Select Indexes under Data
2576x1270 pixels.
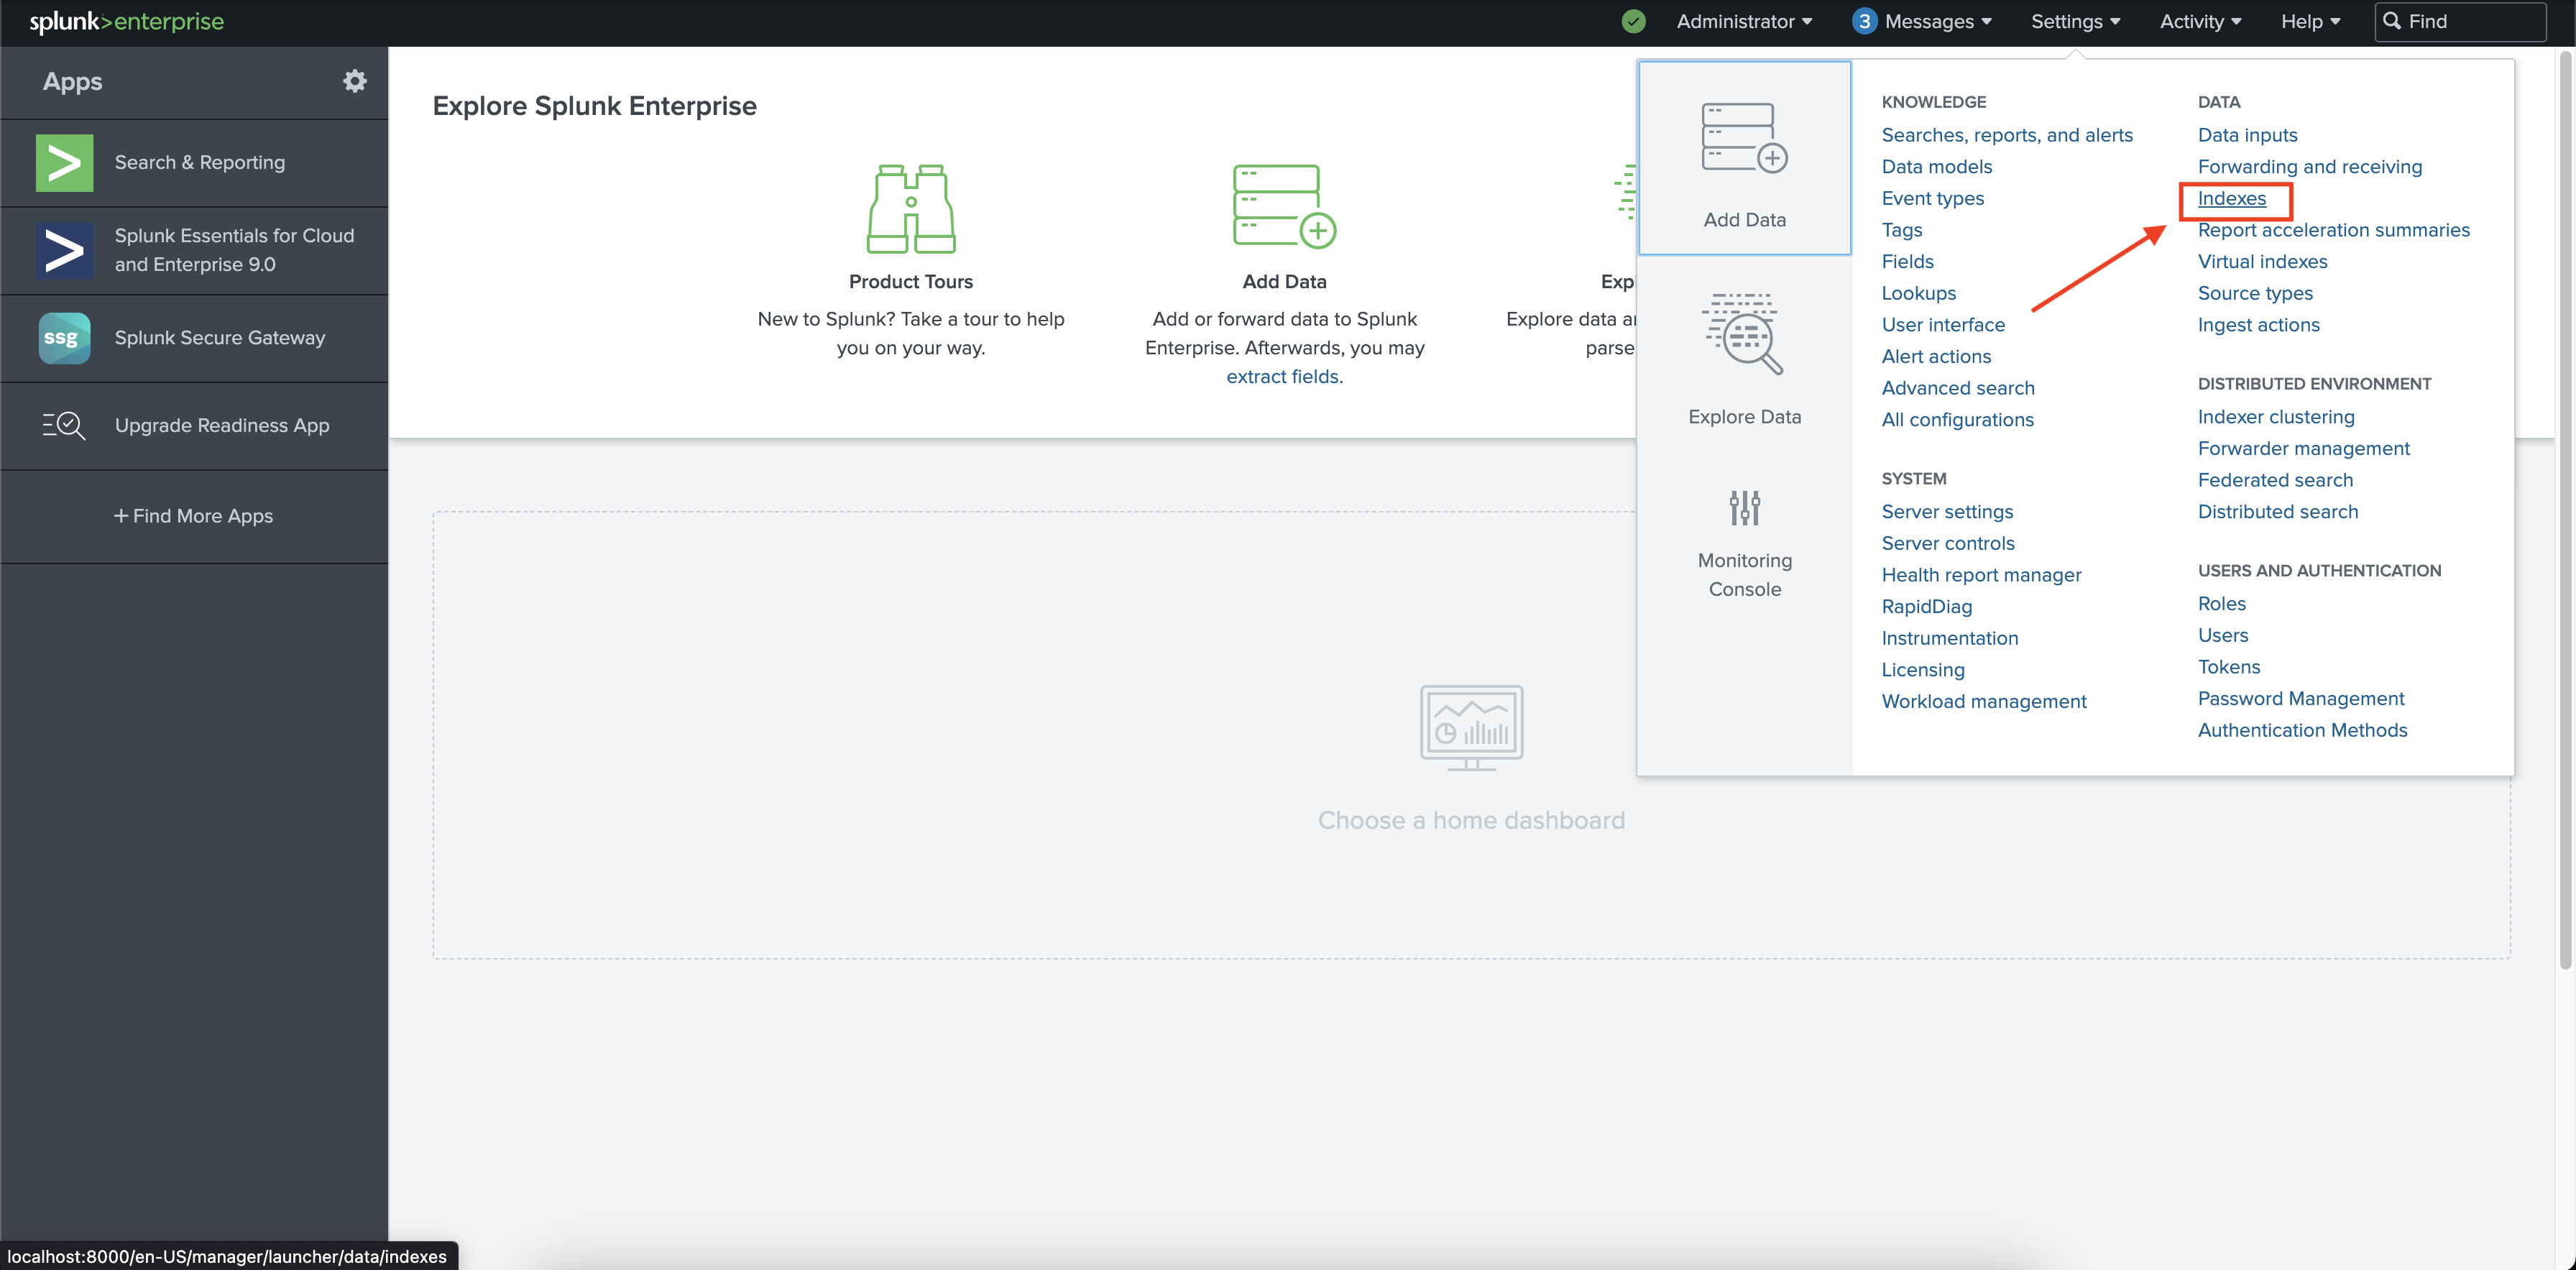click(2231, 198)
